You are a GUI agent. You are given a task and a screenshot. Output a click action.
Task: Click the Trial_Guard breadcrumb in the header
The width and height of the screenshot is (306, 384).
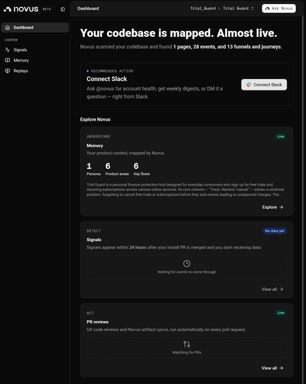(203, 8)
